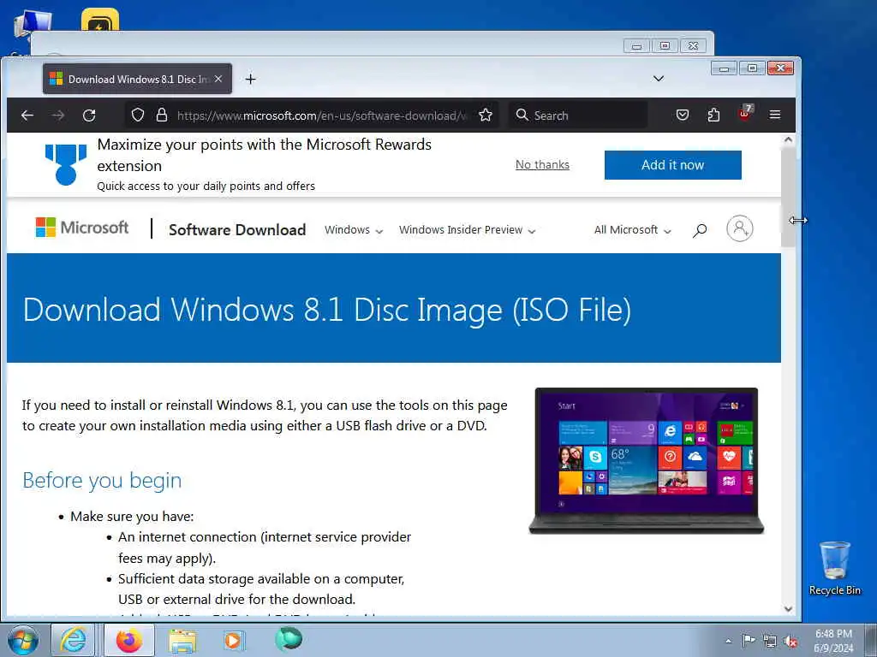Switch to Firefox in taskbar

[129, 640]
